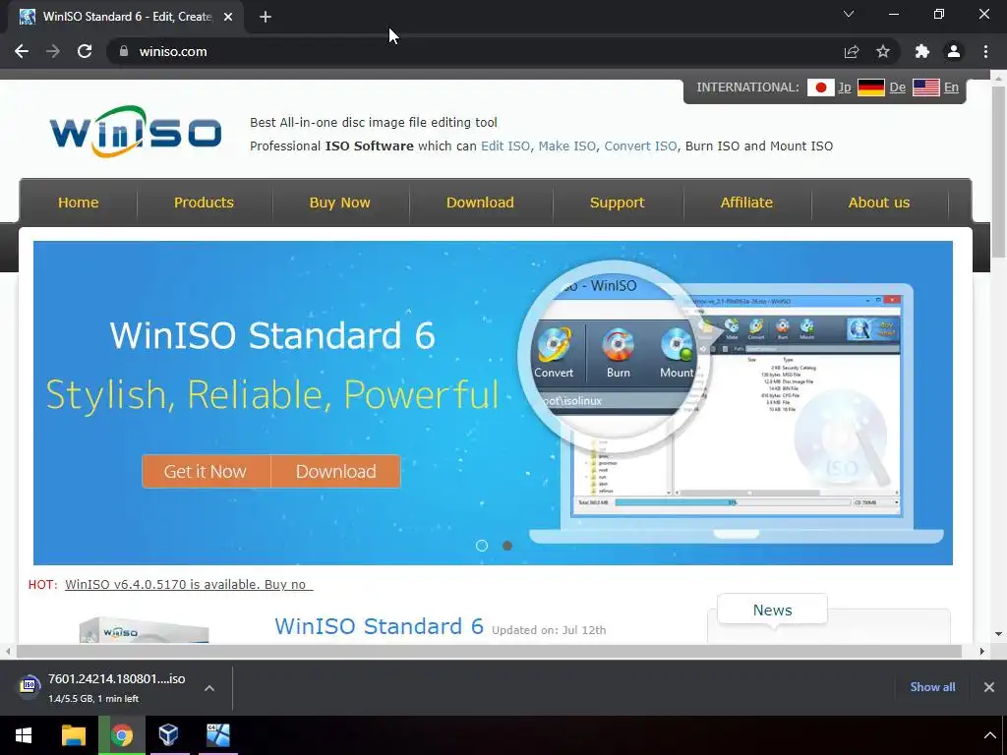Switch site language to Japanese flag
The width and height of the screenshot is (1007, 755).
820,87
